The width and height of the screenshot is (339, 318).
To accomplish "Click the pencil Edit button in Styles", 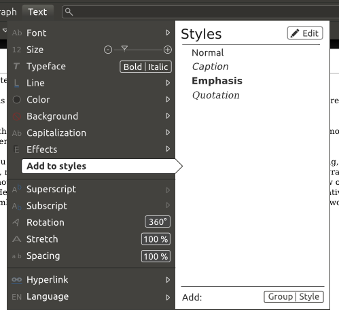I will (x=305, y=33).
